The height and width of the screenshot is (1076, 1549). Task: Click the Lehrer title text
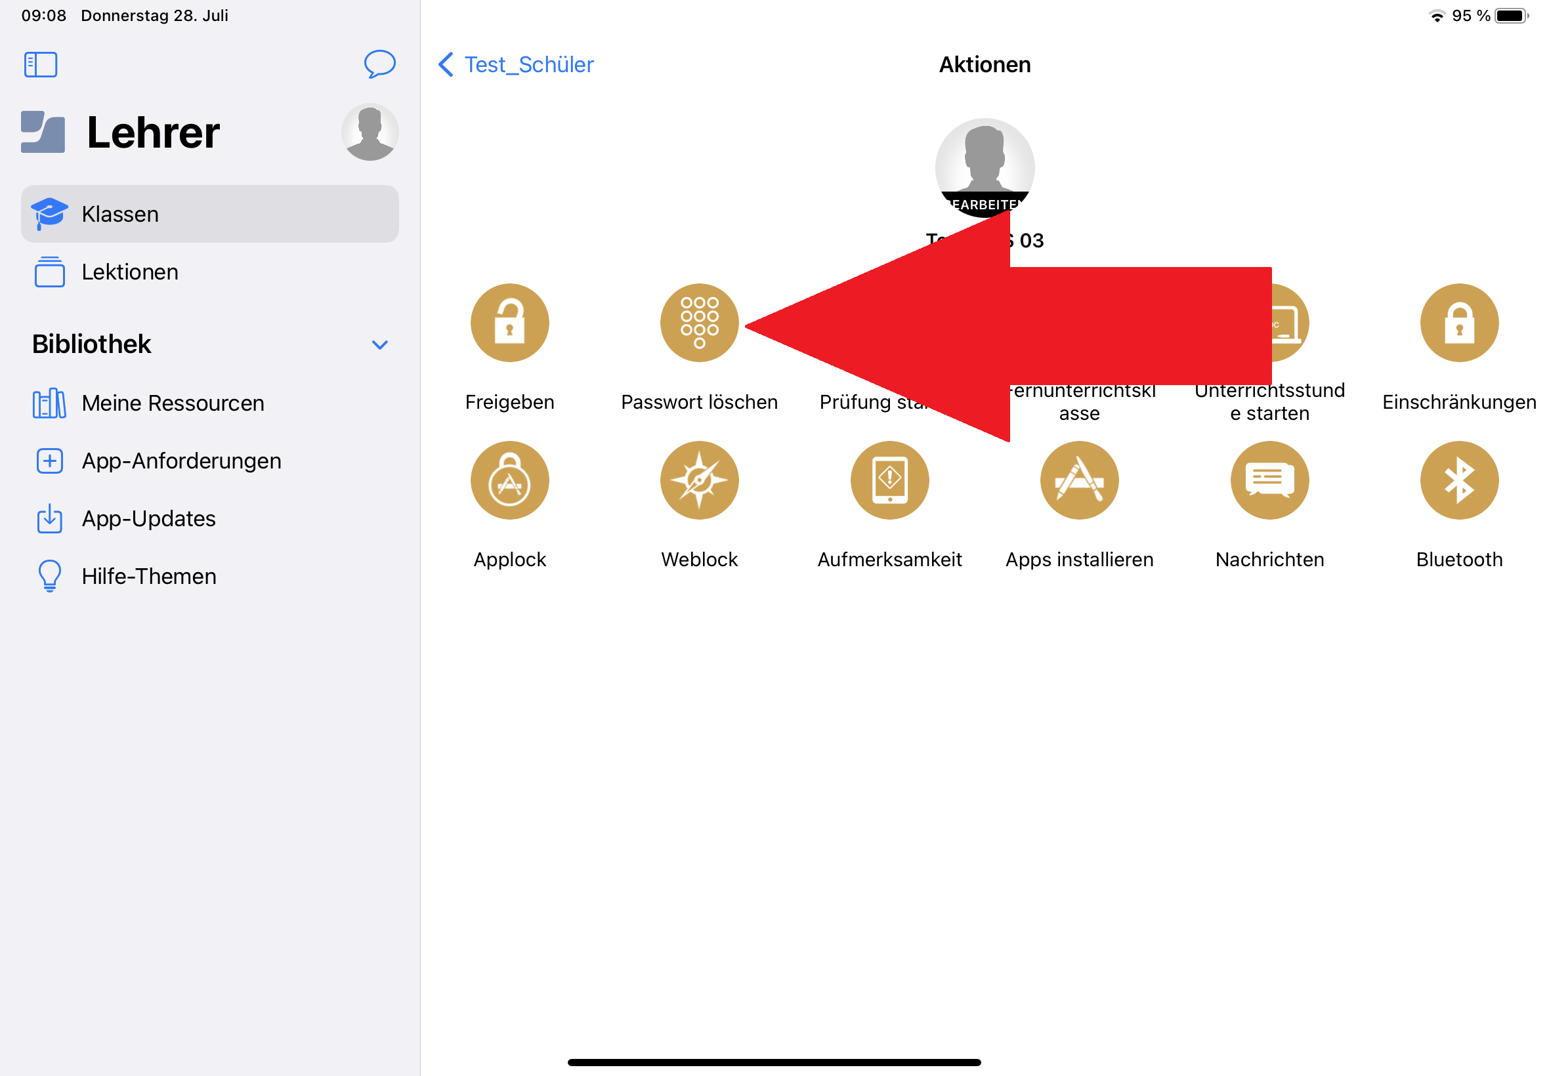point(153,132)
